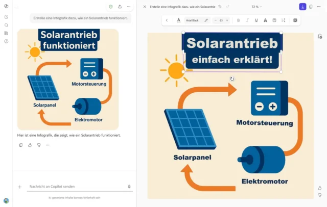Screen dimensions: 327x207
Task: Open chat header more options menu
Action: 129,7
